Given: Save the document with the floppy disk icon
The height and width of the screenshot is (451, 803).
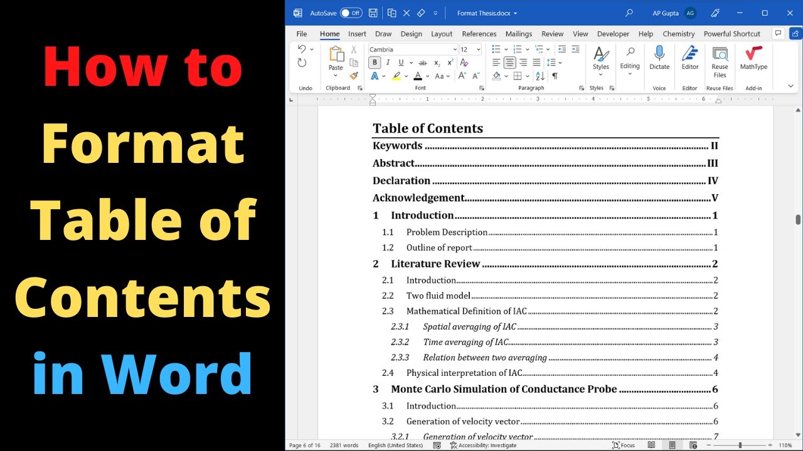Looking at the screenshot, I should pos(373,13).
